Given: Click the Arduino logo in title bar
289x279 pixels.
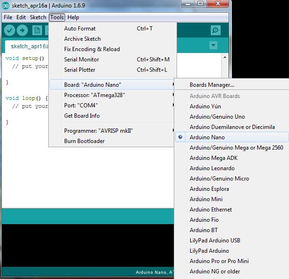Looking at the screenshot, I should click(x=6, y=6).
